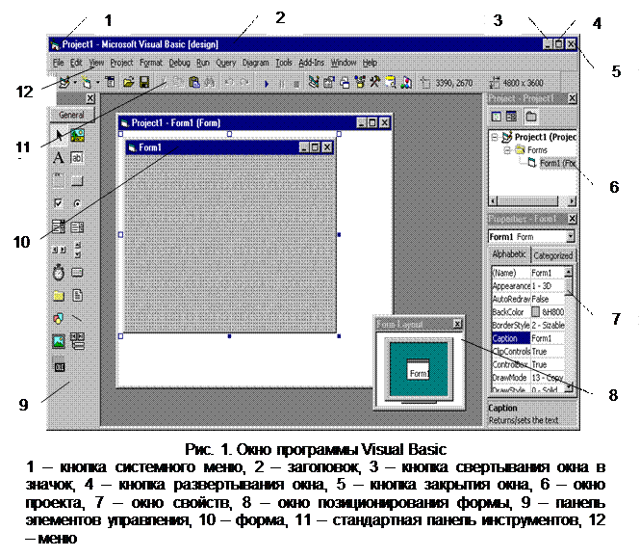Select the Shape control tool
Viewport: 640px width, 557px height.
[59, 318]
